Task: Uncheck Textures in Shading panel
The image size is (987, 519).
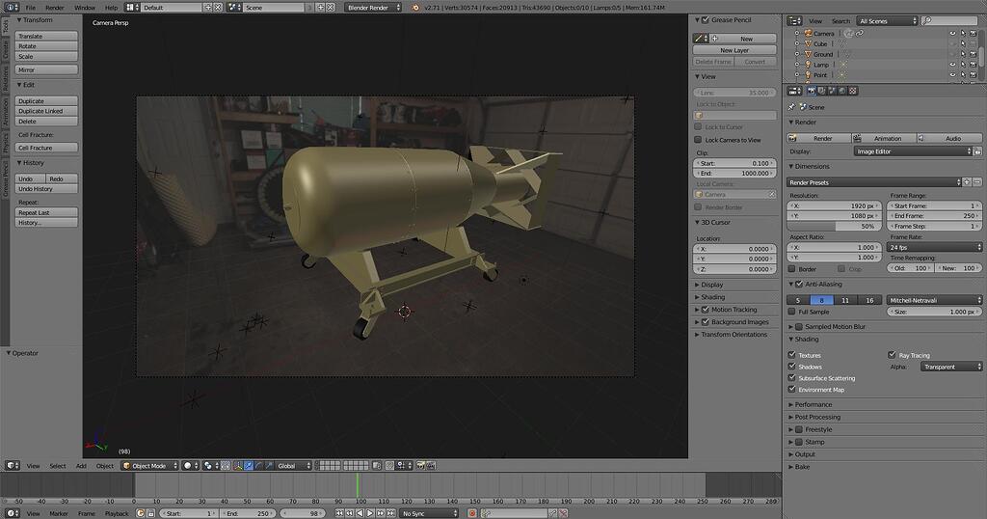Action: [792, 355]
